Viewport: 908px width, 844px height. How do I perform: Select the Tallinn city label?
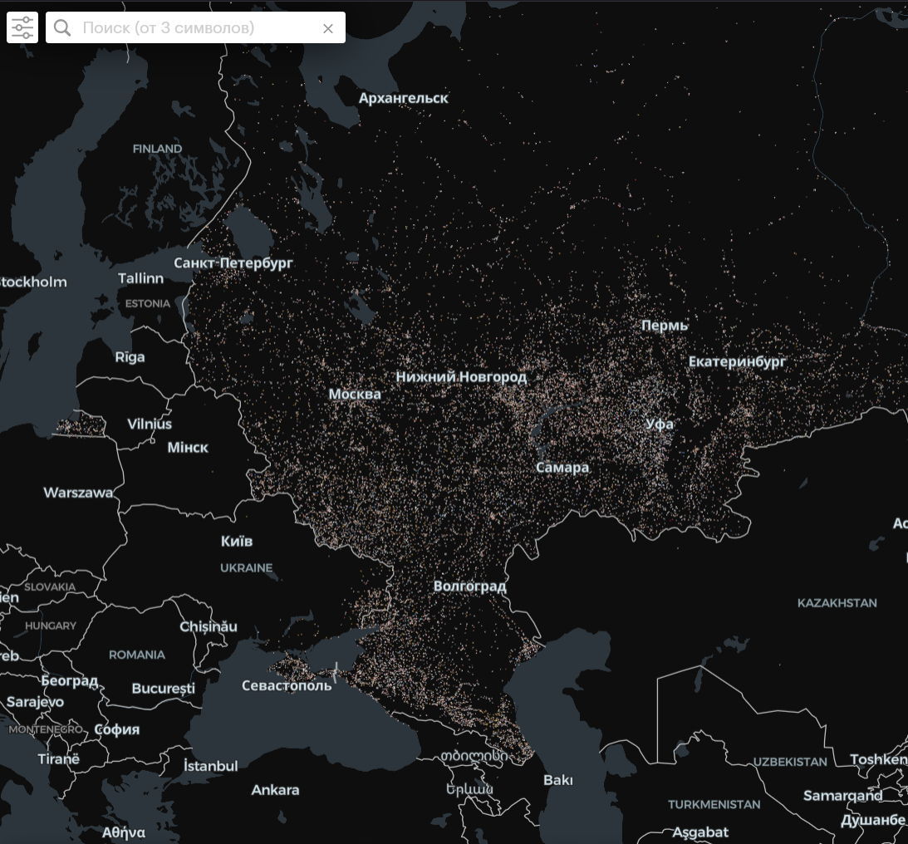tap(140, 278)
